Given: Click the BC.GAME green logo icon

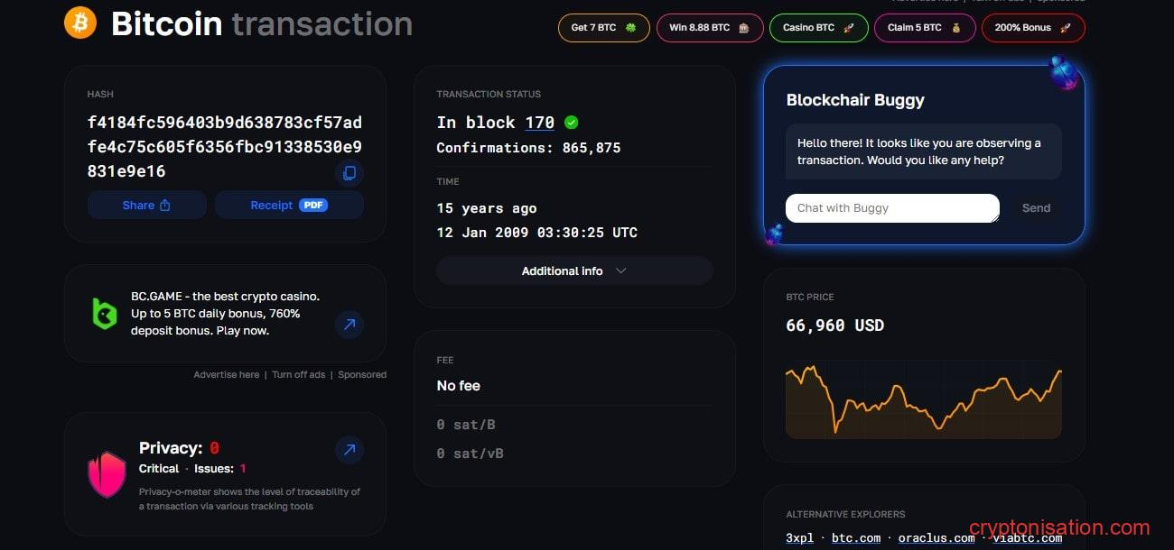Looking at the screenshot, I should (x=106, y=313).
